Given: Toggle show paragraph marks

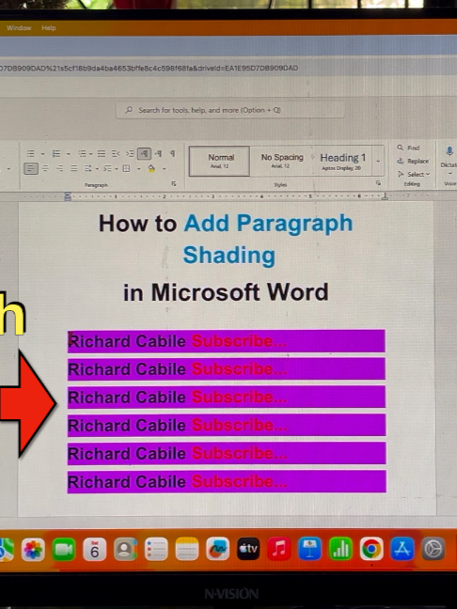Looking at the screenshot, I should click(173, 154).
